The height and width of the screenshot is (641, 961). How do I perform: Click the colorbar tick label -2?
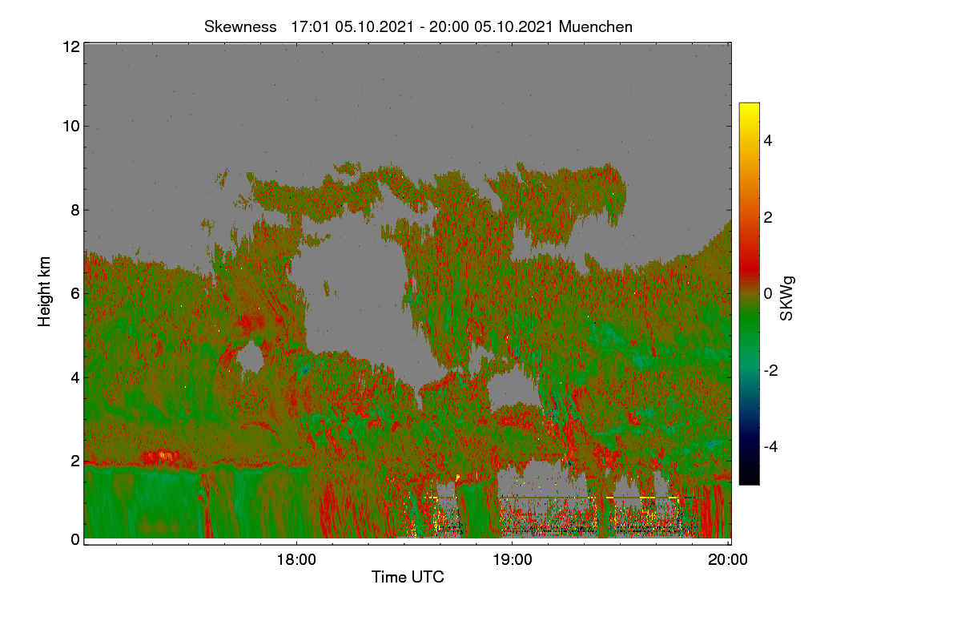773,370
